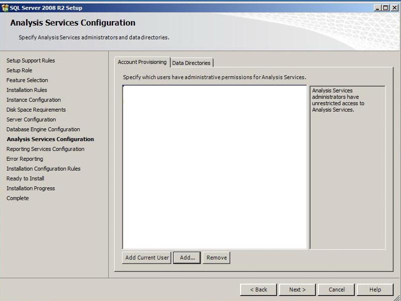Viewport: 401px width, 301px height.
Task: Select the Installation Rules step
Action: 27,90
